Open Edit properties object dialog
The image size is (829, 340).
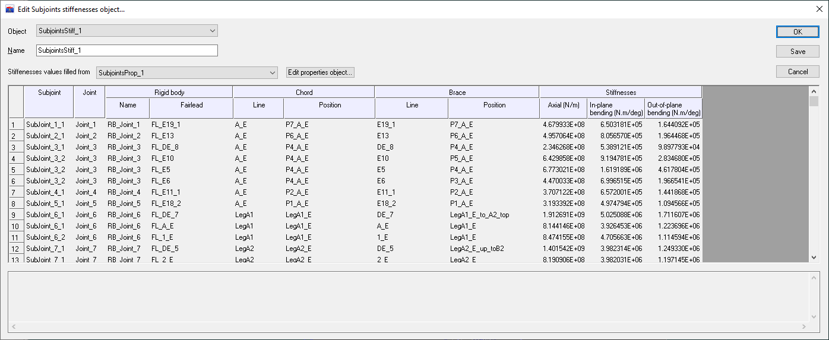320,72
